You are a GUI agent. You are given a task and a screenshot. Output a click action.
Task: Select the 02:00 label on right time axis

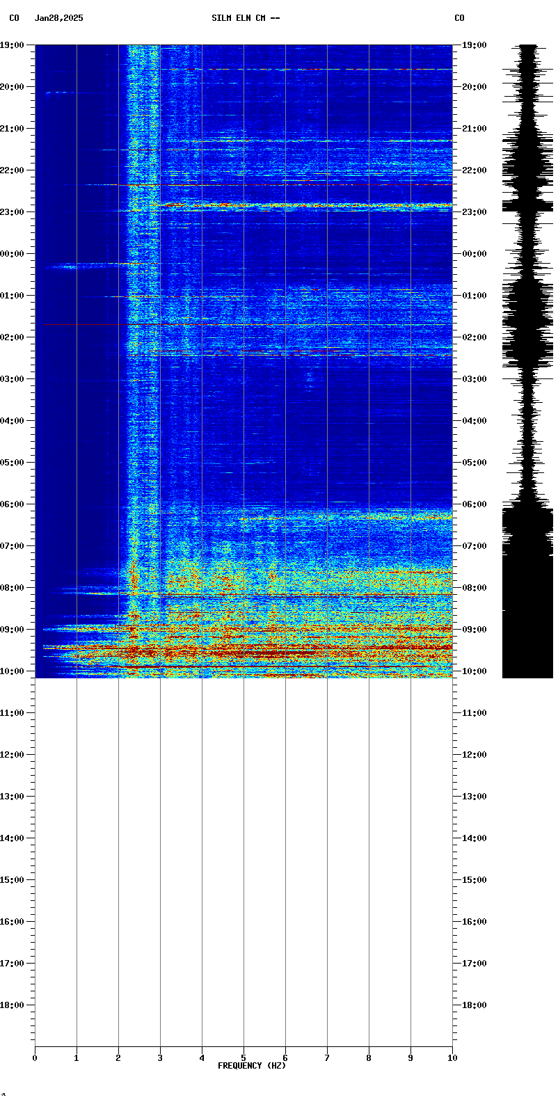coord(475,337)
